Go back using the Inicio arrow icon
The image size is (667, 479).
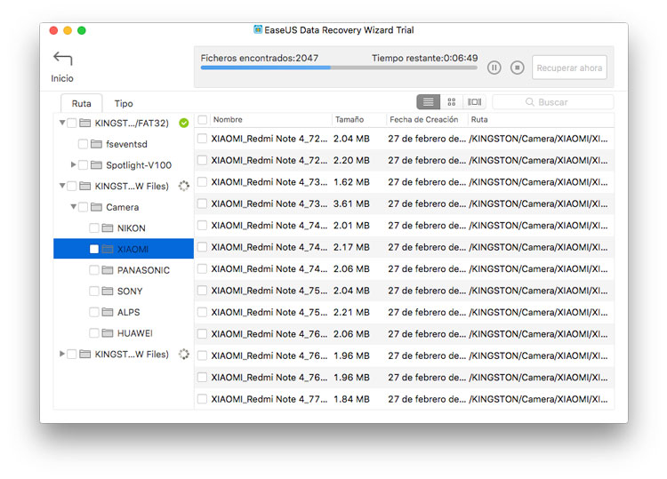[x=62, y=59]
